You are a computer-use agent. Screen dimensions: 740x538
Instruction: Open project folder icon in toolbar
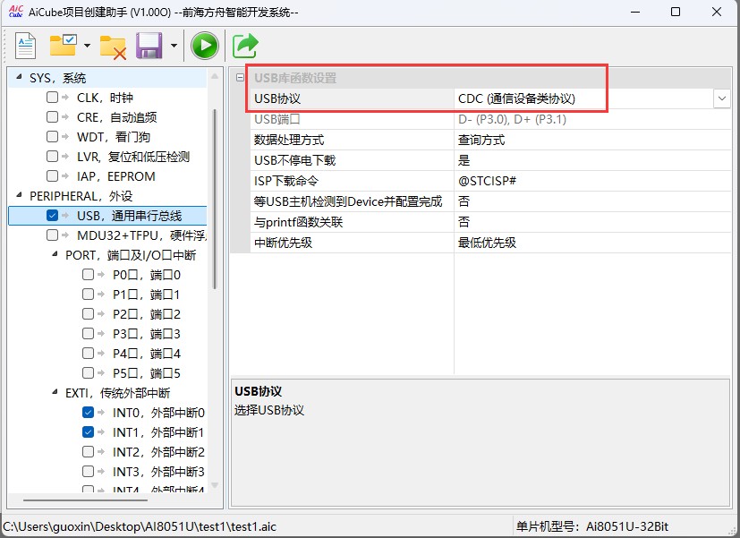[x=64, y=46]
